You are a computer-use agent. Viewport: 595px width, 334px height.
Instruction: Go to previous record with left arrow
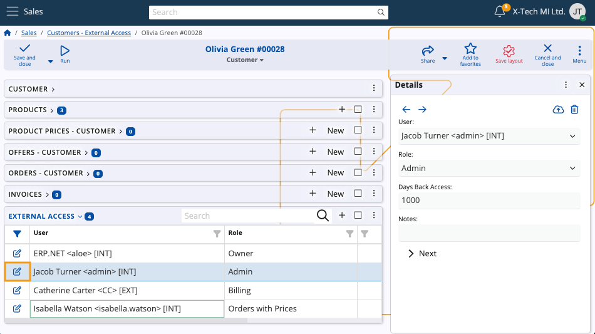click(x=406, y=110)
